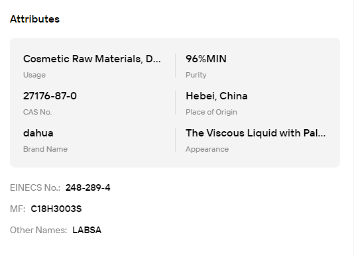Click the Attributes section heading
This screenshot has height=257, width=354.
pyautogui.click(x=34, y=19)
